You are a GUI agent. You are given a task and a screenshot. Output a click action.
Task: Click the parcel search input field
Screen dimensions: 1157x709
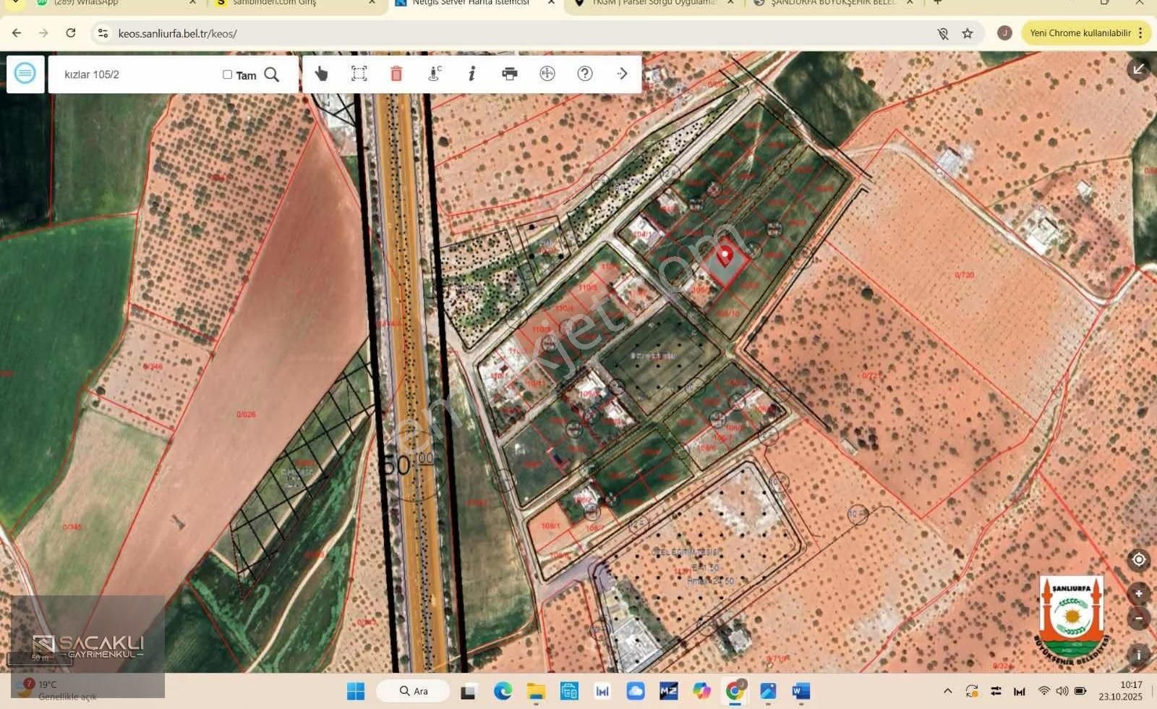click(137, 75)
